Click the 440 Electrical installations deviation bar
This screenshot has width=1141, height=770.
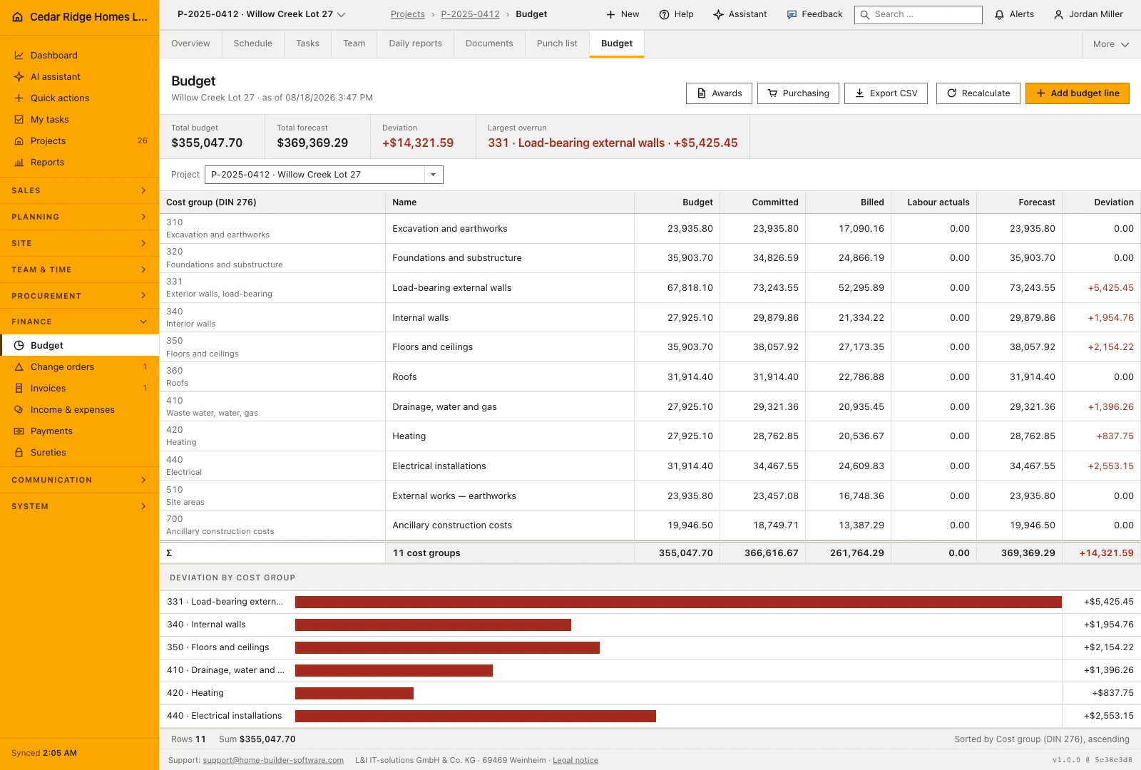476,717
